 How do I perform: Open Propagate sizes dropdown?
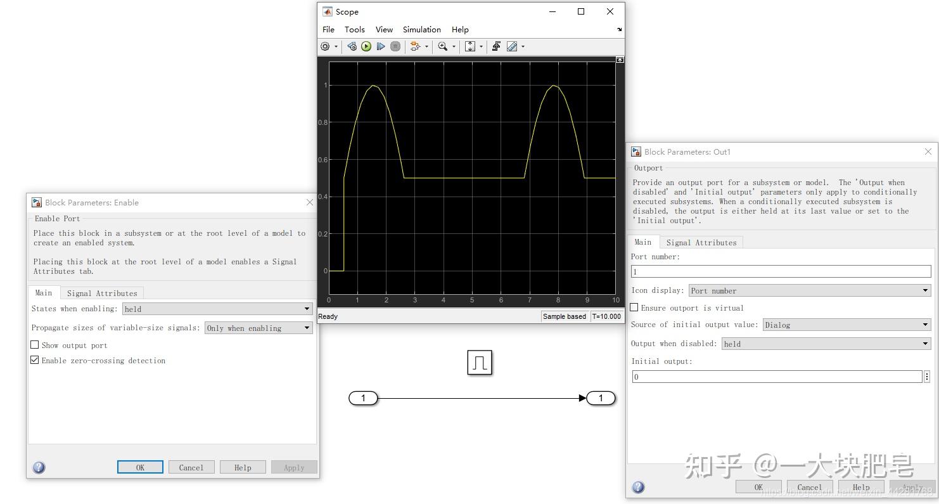(259, 328)
